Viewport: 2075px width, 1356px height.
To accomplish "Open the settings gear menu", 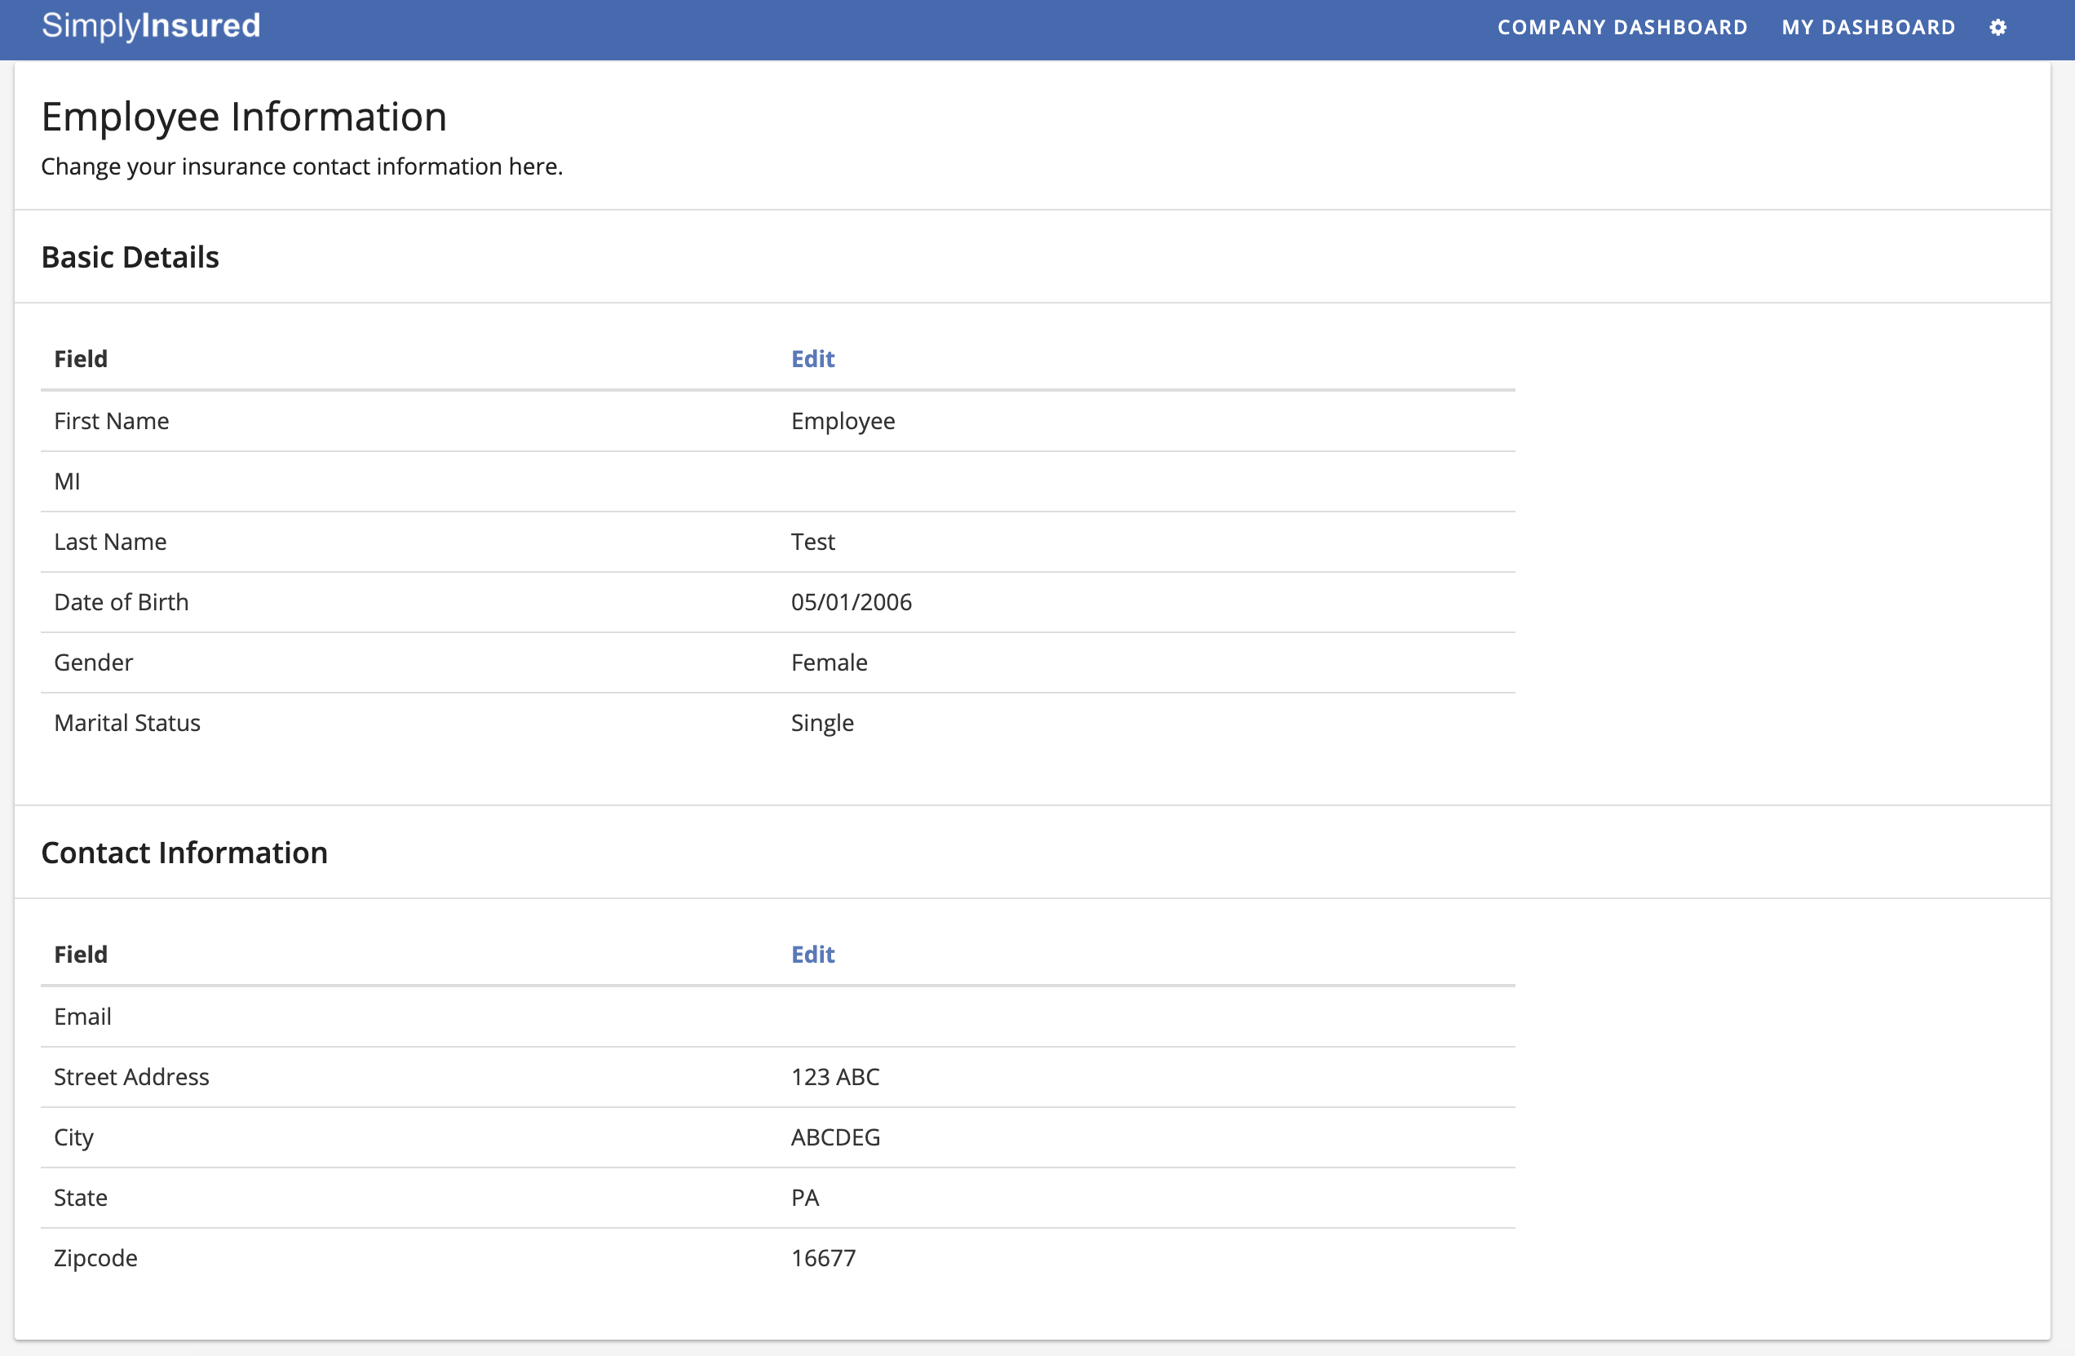I will (1998, 27).
